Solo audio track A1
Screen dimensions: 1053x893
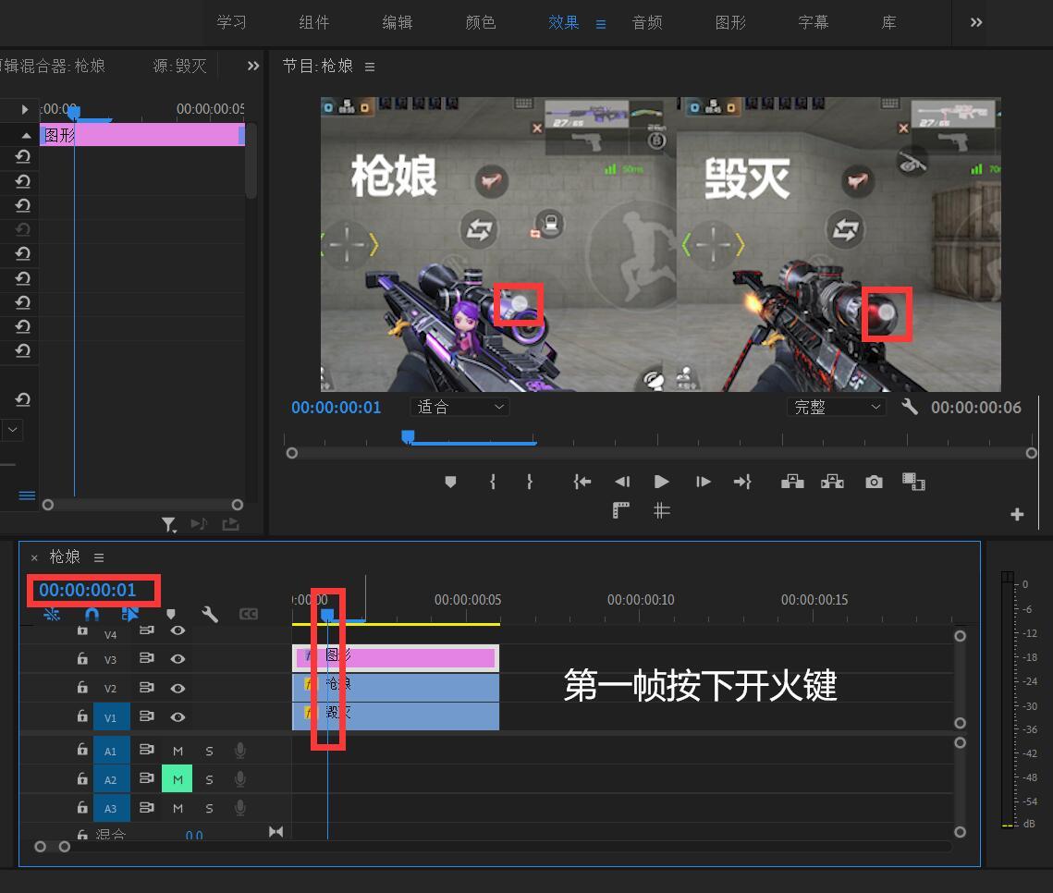(209, 751)
